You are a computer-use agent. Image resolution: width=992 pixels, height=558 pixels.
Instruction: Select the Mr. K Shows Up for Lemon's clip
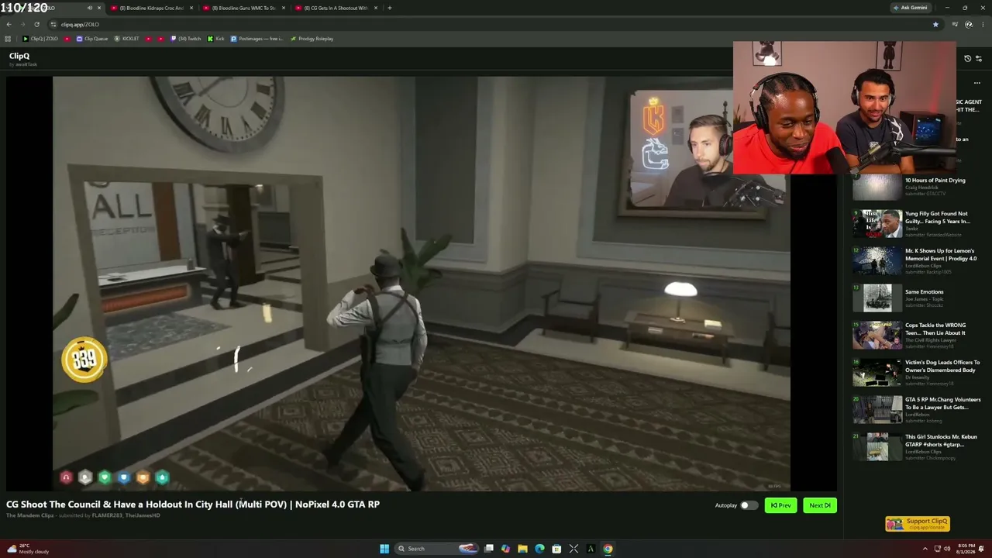[916, 260]
